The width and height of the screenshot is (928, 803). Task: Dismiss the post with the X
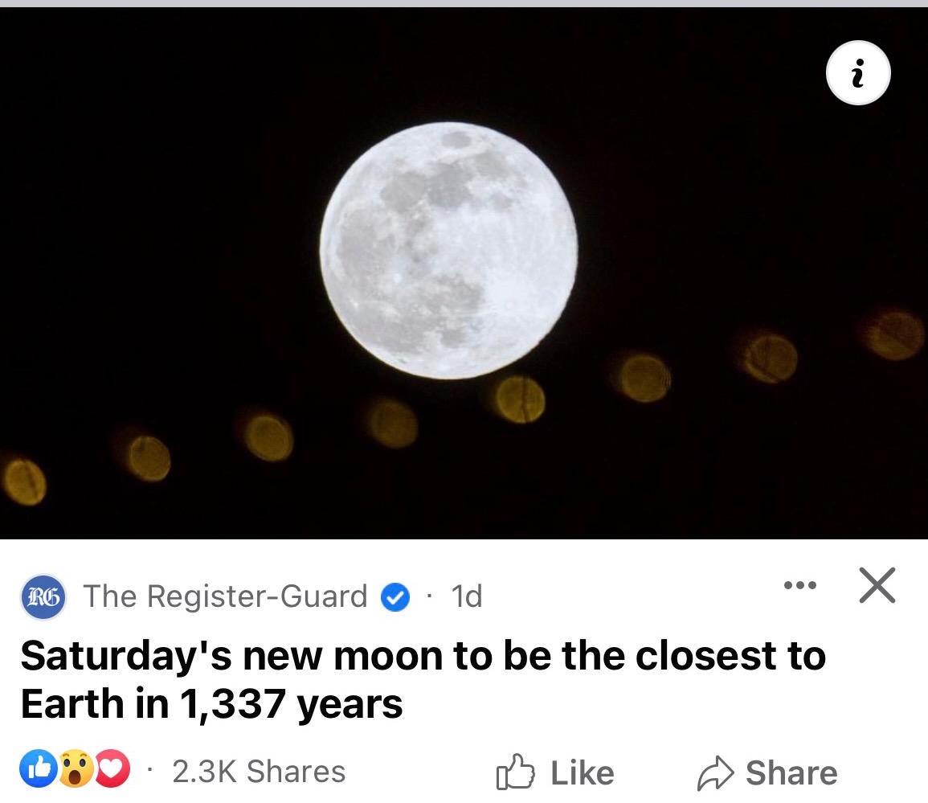[877, 585]
